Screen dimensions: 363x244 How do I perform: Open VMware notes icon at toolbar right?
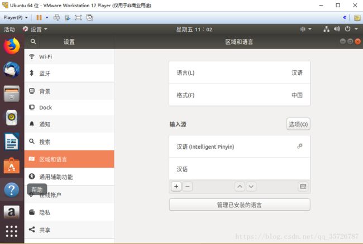click(x=357, y=17)
